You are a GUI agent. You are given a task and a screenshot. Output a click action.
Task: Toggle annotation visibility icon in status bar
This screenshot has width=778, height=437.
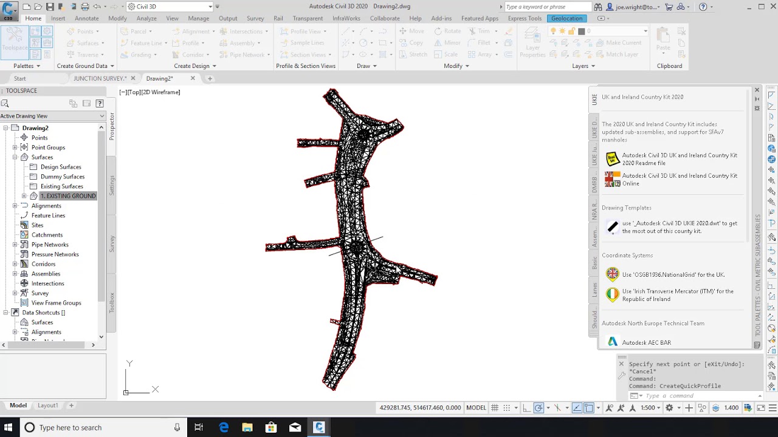pos(610,408)
